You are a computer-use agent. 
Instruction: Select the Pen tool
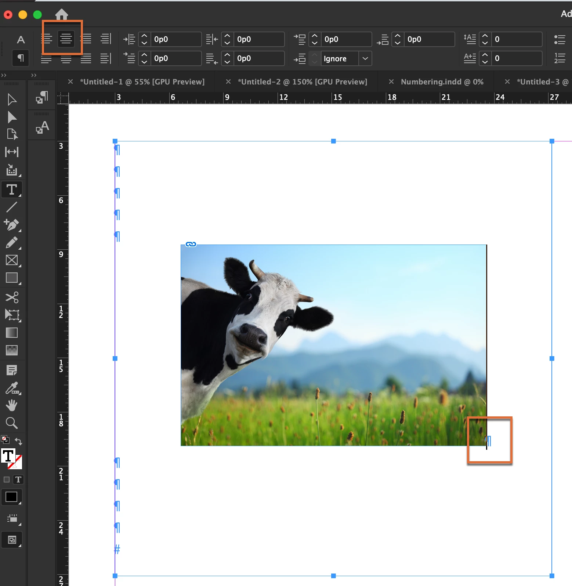coord(12,225)
